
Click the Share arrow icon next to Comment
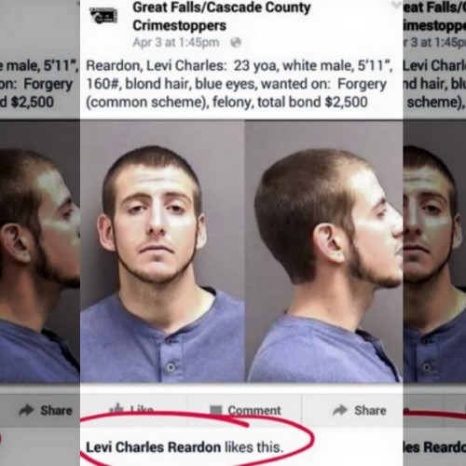click(340, 410)
